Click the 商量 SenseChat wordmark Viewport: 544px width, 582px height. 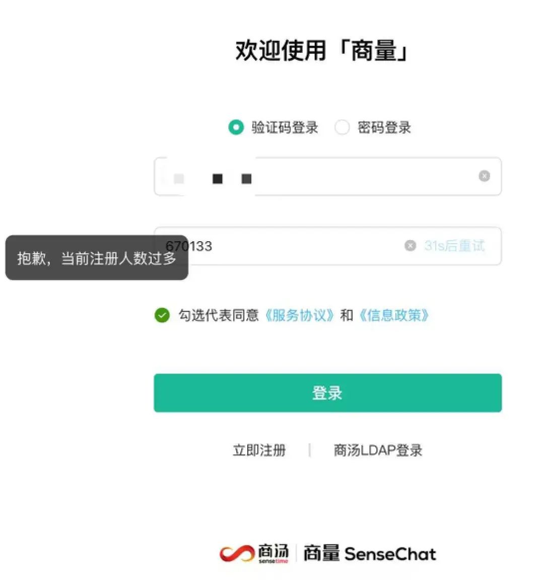tap(370, 554)
